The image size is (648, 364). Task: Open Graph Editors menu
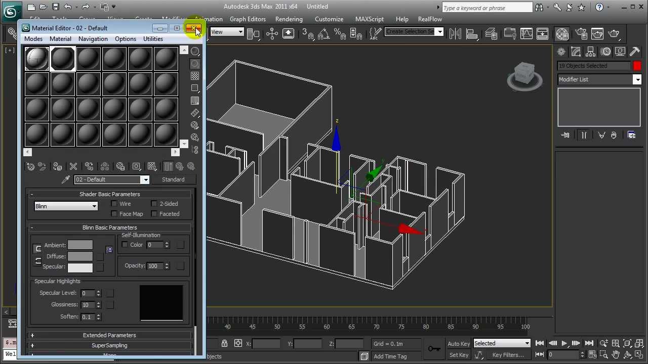(x=248, y=19)
